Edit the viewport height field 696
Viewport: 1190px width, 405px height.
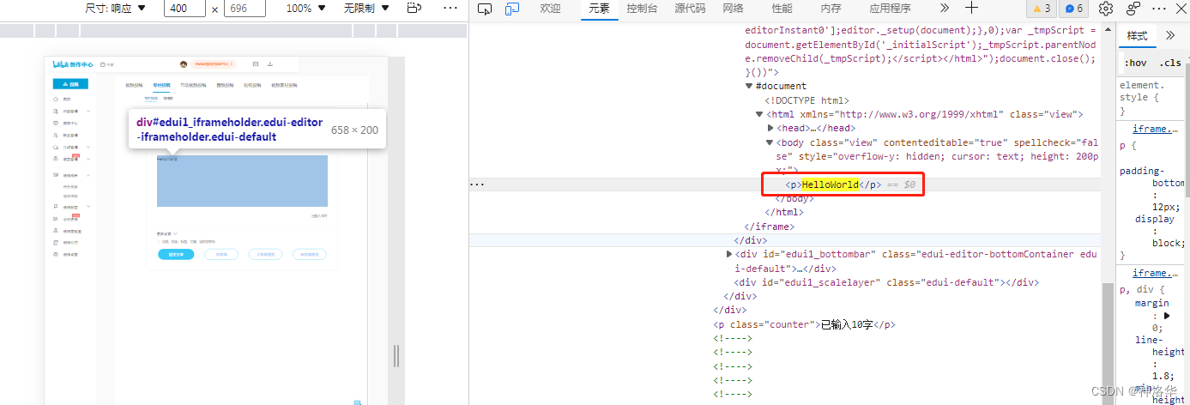coord(245,9)
